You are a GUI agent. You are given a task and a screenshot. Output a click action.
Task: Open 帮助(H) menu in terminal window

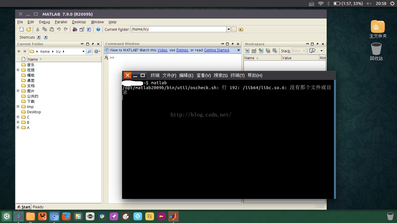click(x=255, y=75)
